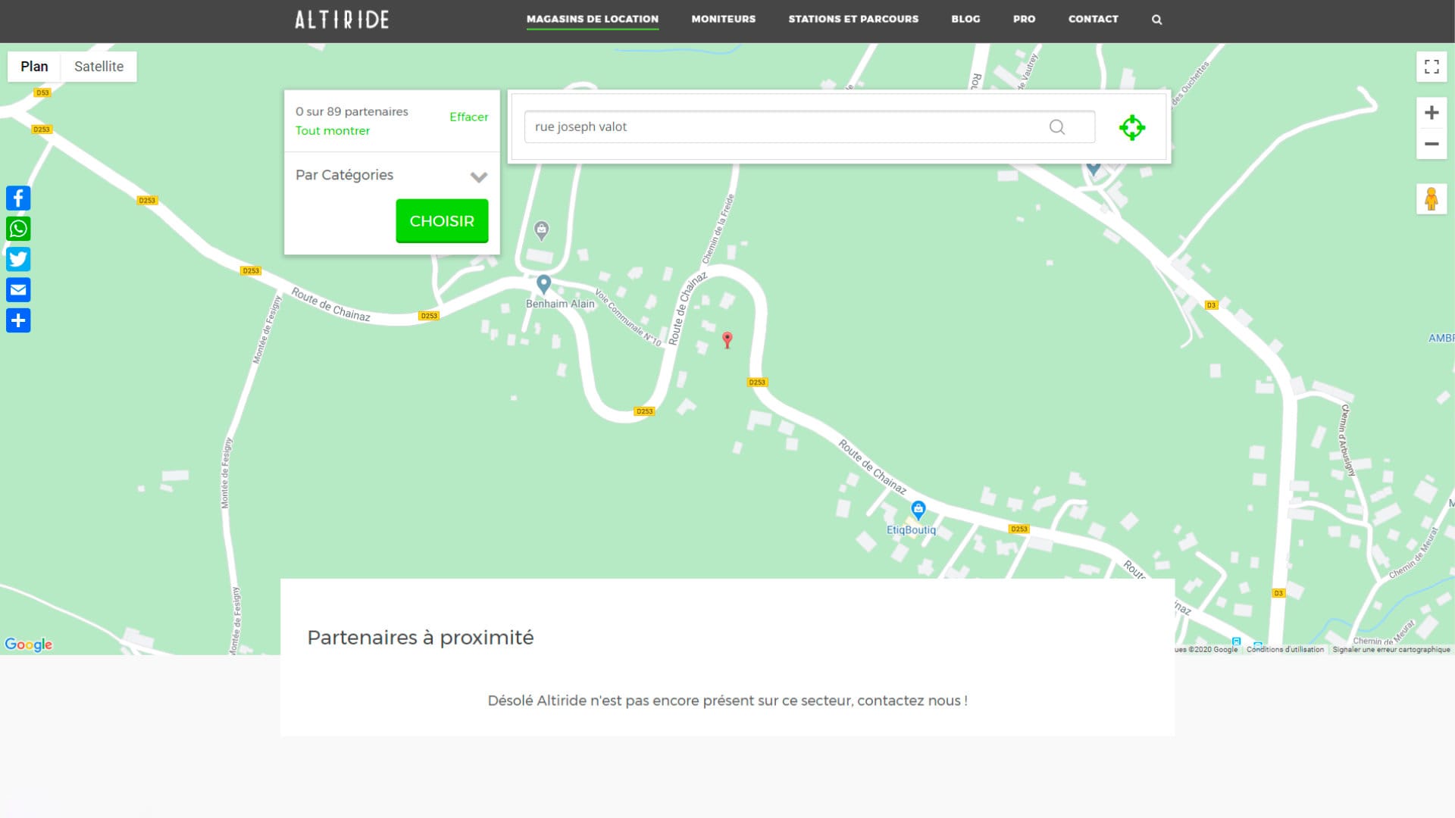This screenshot has width=1455, height=818.
Task: Click '0 sur 89 partenaires' text
Action: point(352,111)
